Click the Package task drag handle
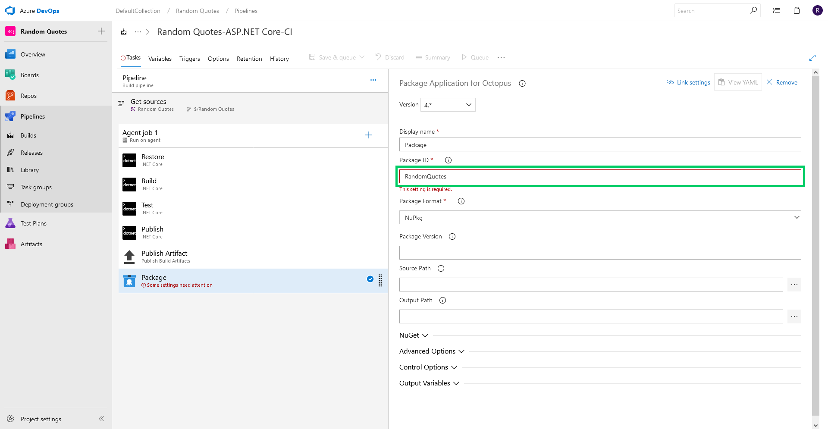828x429 pixels. tap(380, 280)
